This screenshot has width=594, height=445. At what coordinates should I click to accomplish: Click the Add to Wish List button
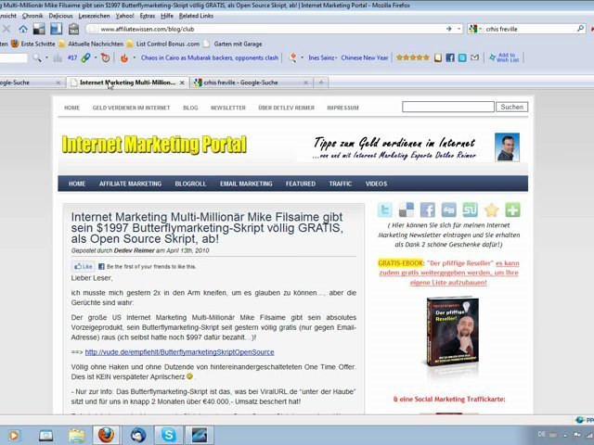[507, 57]
